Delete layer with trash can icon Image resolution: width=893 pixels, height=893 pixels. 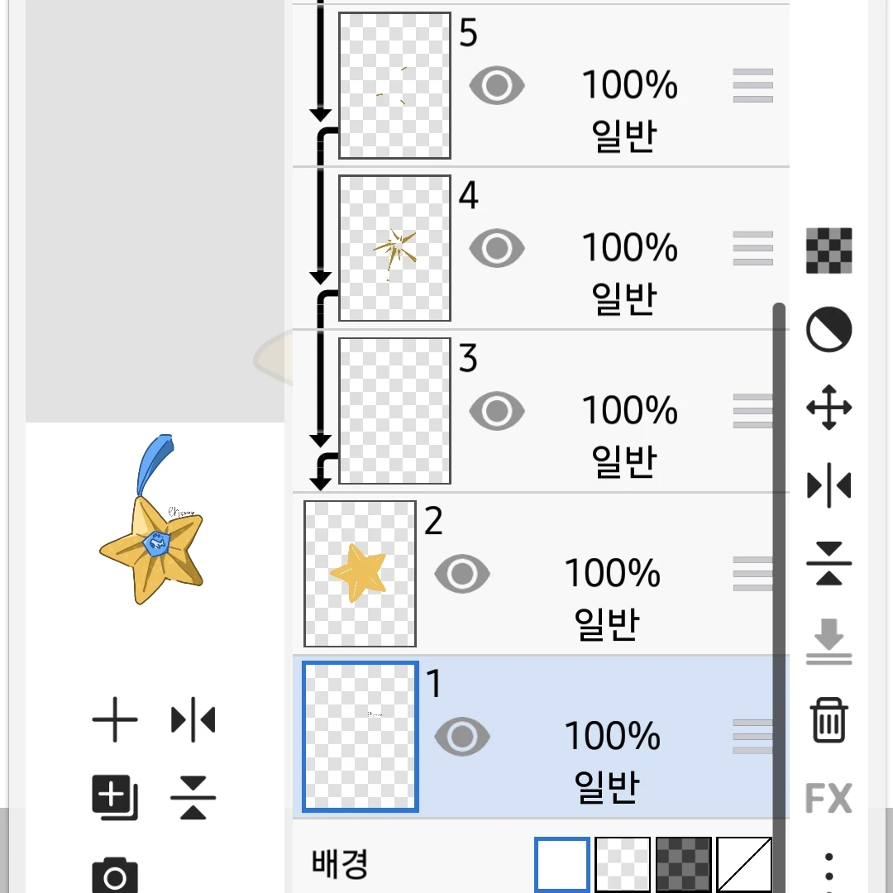point(829,720)
